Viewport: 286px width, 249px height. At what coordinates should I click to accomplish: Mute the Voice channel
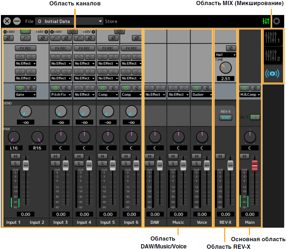(x=197, y=156)
